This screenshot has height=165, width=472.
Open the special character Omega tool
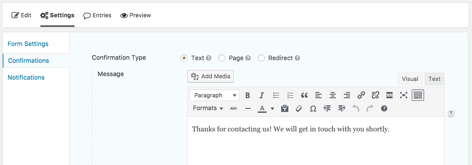313,108
